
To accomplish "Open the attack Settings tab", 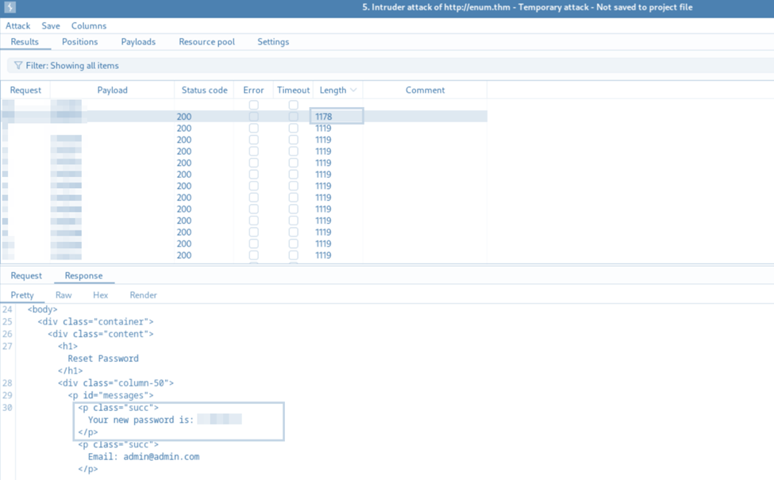I will [273, 42].
